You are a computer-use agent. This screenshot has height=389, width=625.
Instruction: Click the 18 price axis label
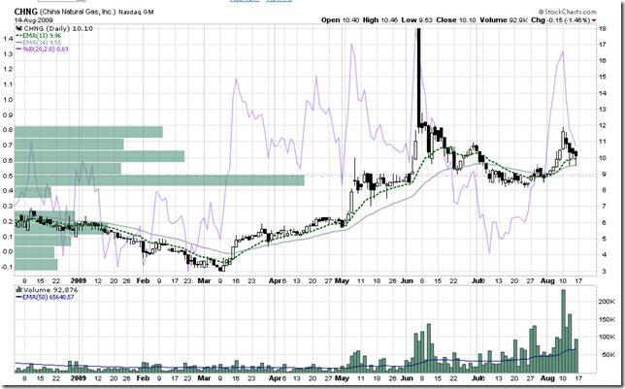point(603,28)
